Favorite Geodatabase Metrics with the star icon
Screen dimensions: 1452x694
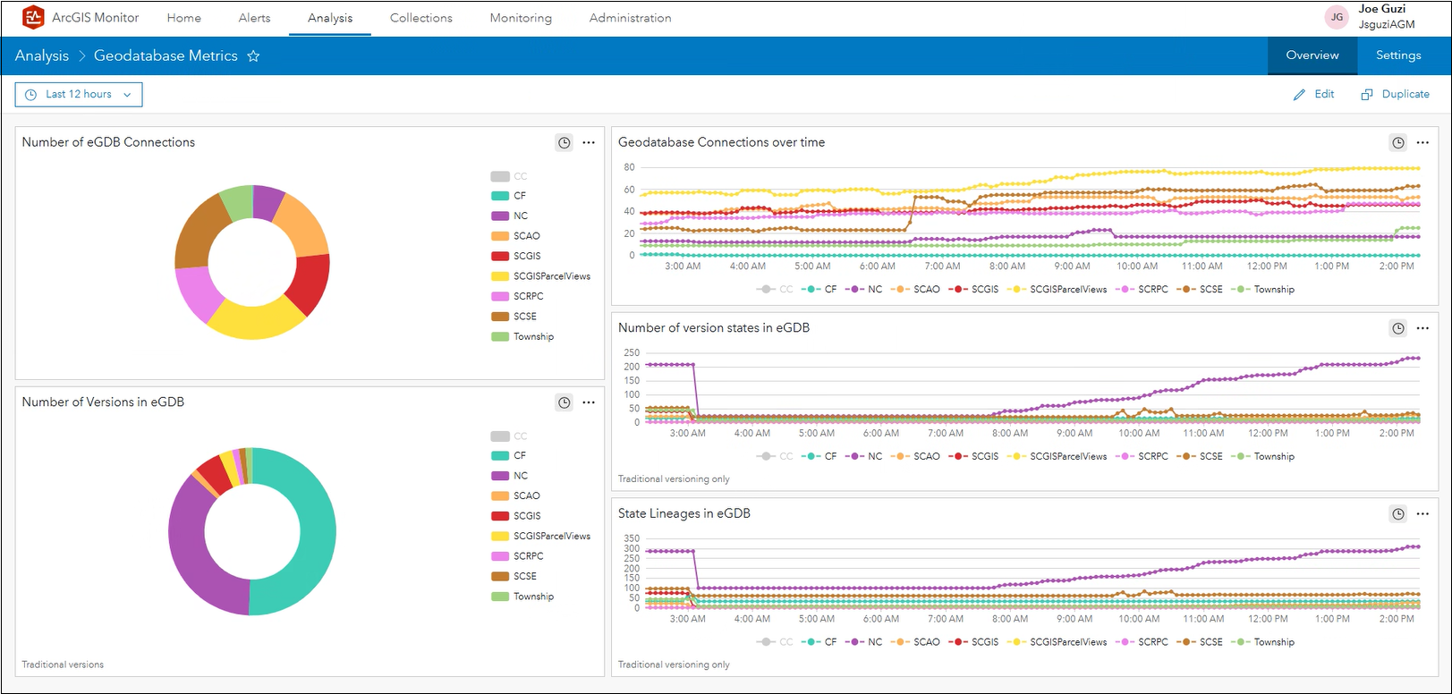click(253, 55)
